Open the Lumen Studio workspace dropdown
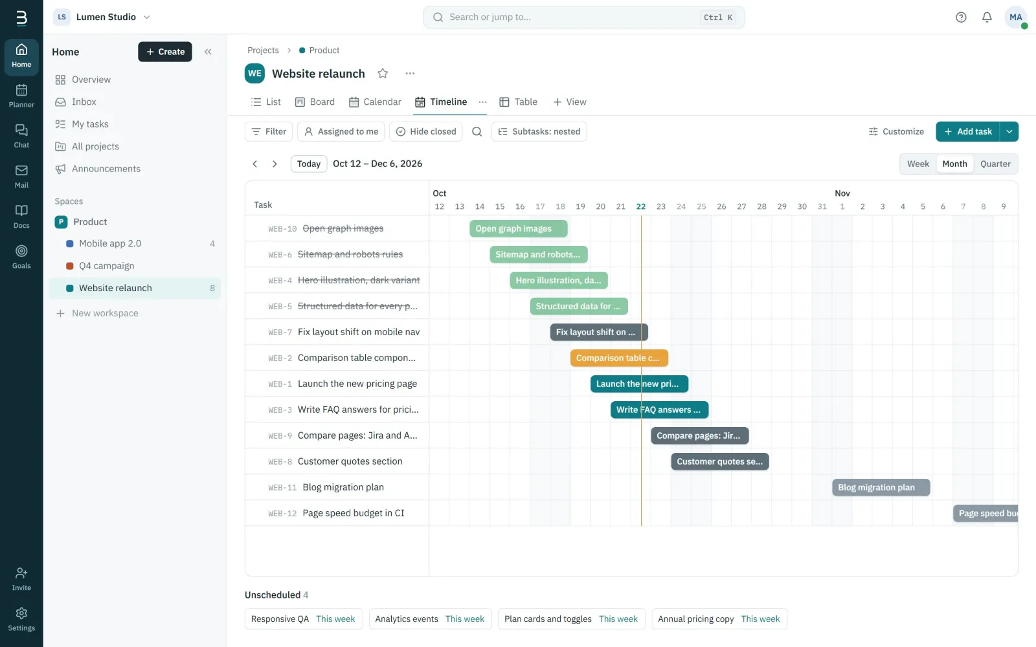1036x647 pixels. 102,17
